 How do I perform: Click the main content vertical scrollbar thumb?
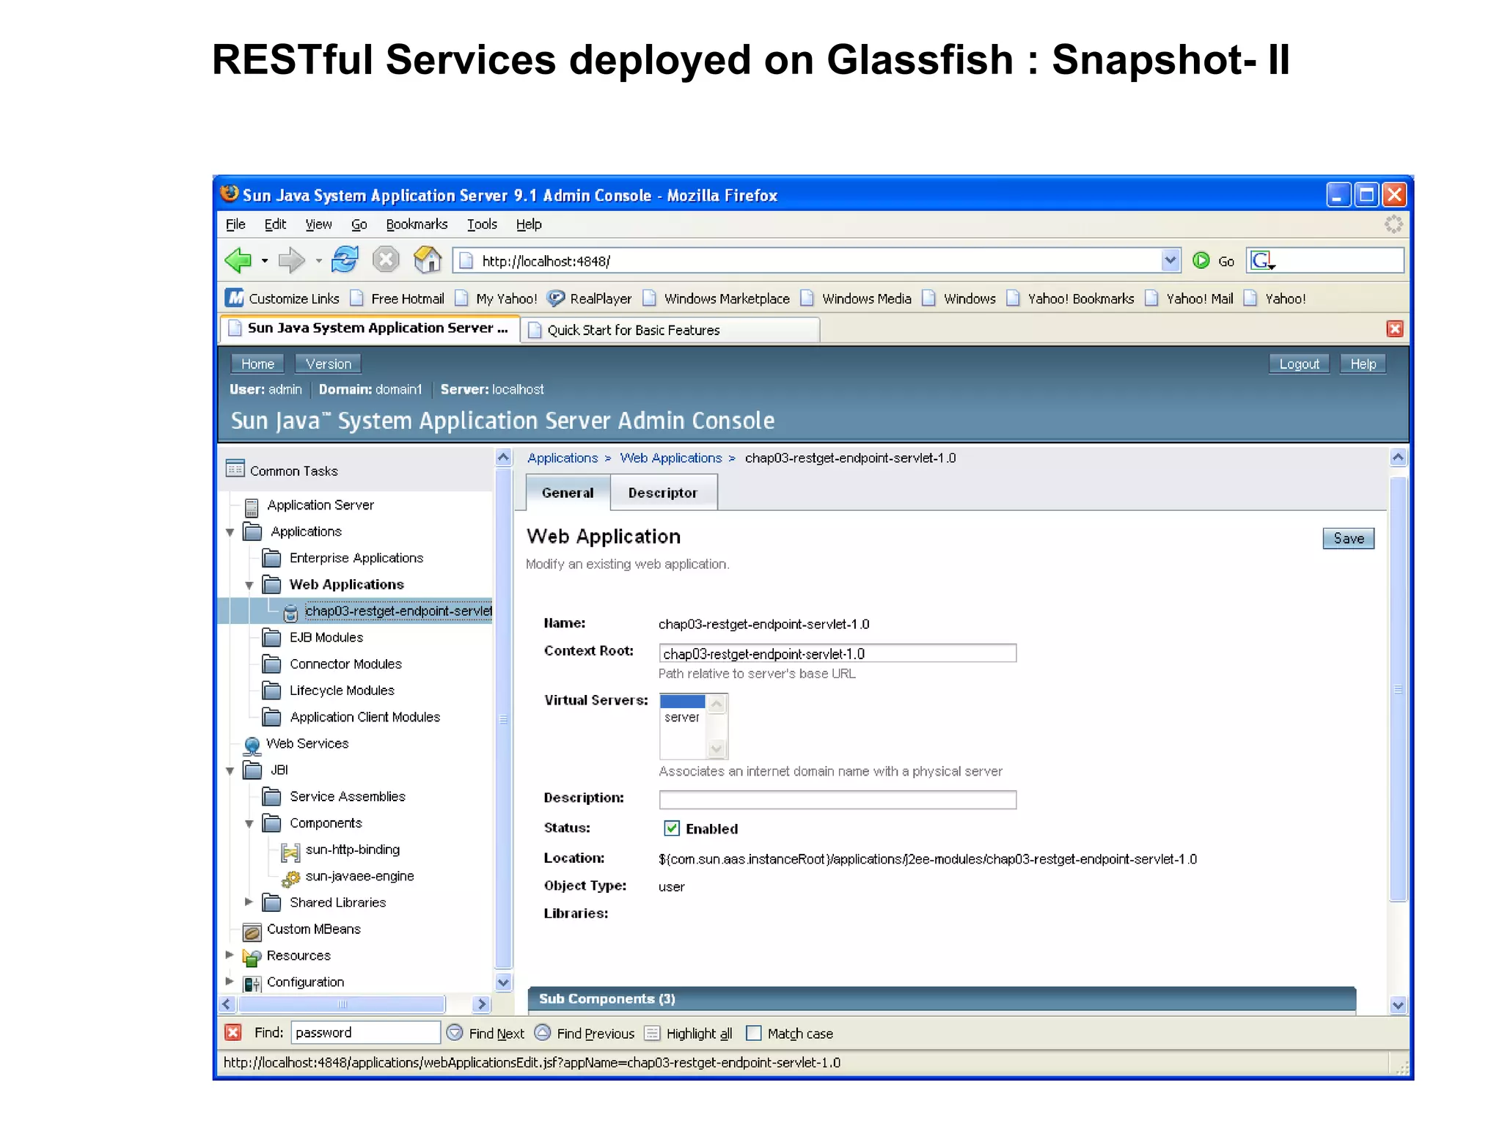click(1398, 689)
